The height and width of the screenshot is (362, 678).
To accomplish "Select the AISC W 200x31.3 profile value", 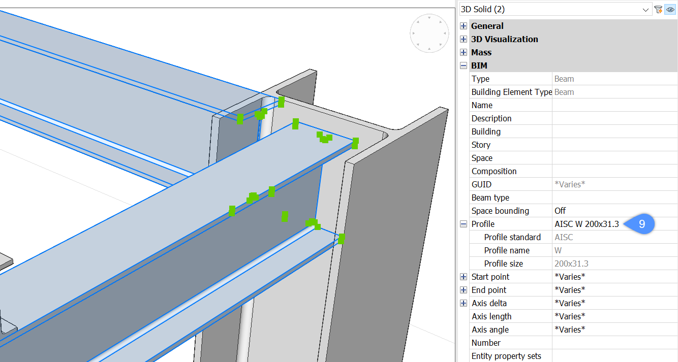I will 587,224.
